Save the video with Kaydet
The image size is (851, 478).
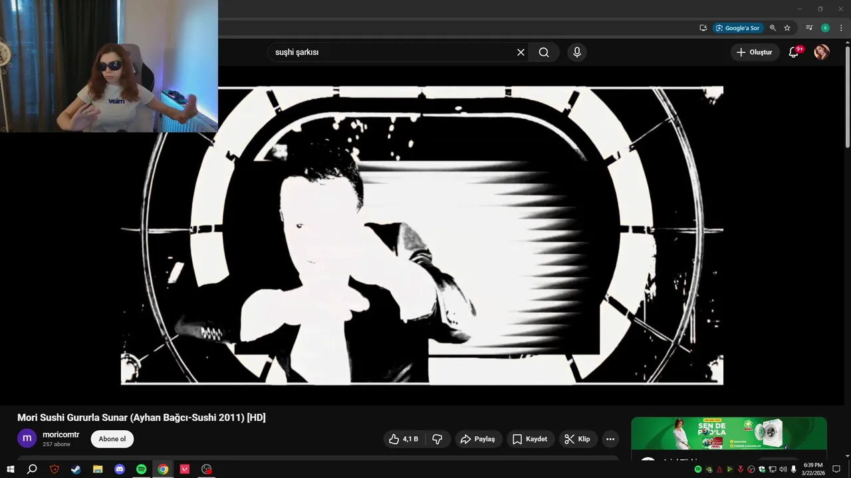click(x=530, y=439)
